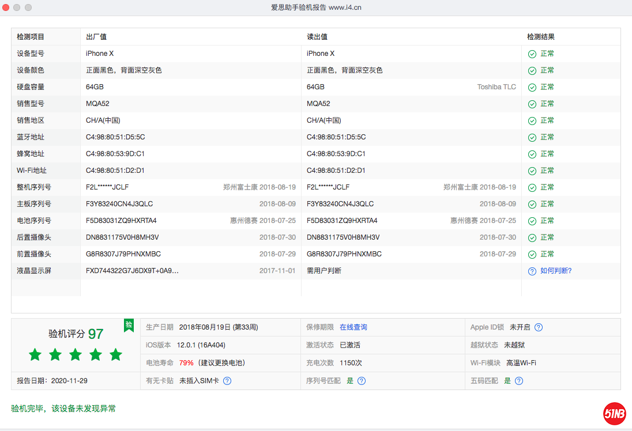The height and width of the screenshot is (431, 632).
Task: Click the help icon beside Apple ID锁
Action: (538, 327)
